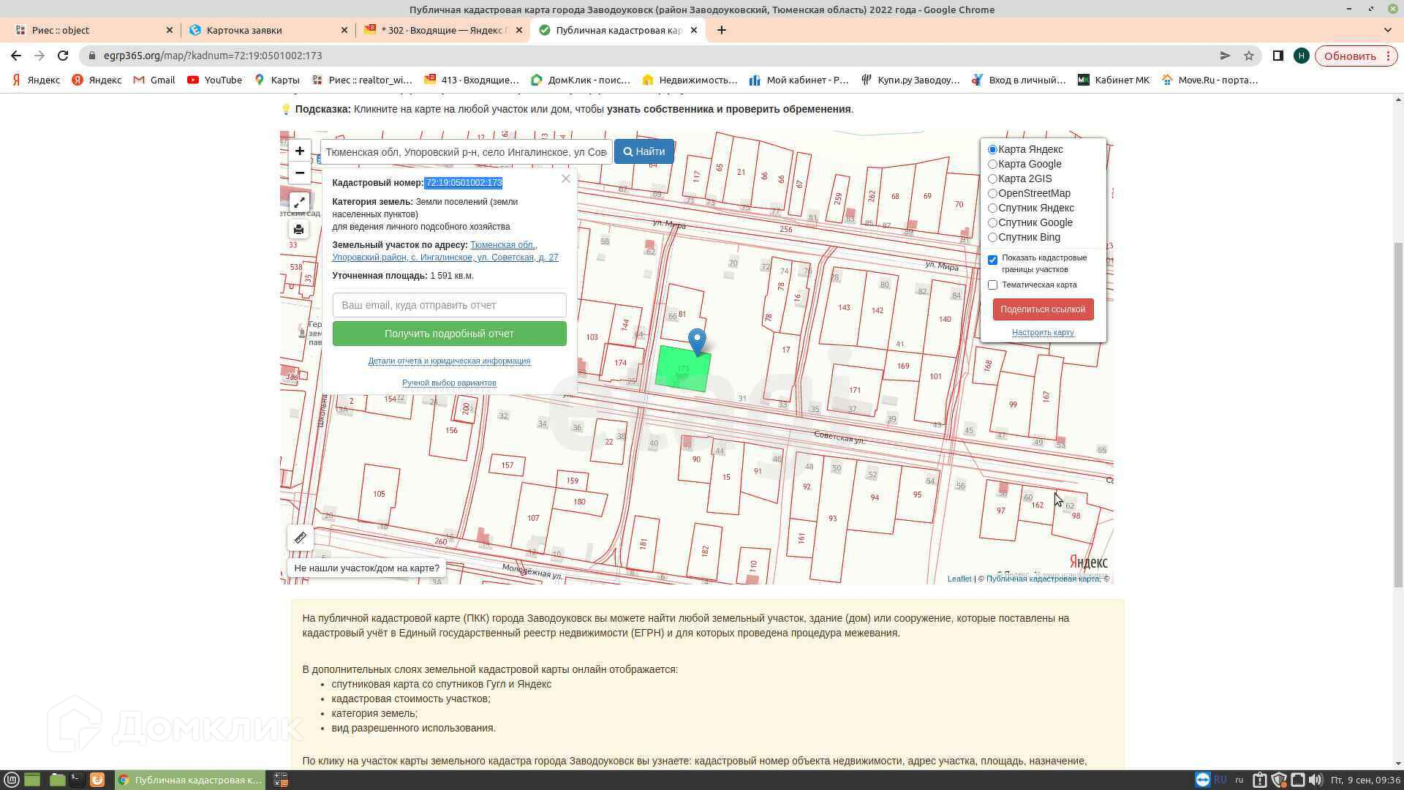The image size is (1404, 790).
Task: Go back to the previous page
Action: click(x=16, y=56)
